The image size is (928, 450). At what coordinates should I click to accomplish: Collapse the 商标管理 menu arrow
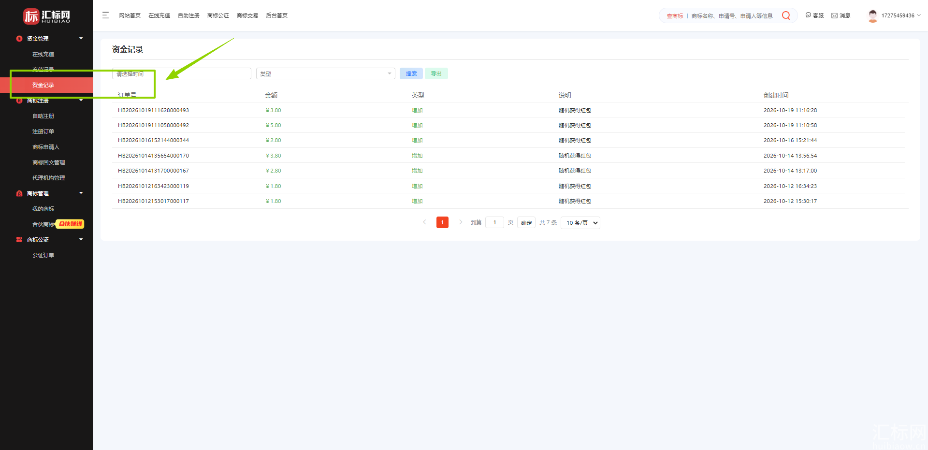81,193
